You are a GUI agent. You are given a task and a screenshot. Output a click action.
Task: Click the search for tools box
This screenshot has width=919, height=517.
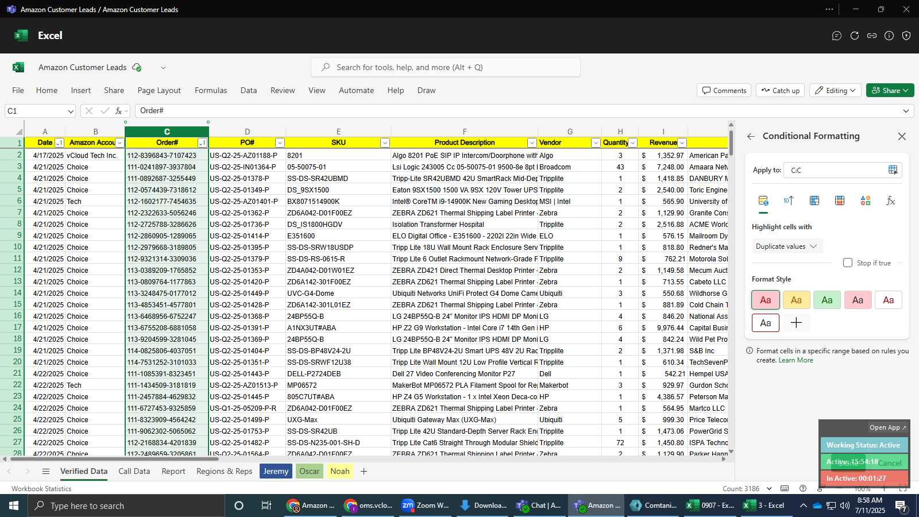(x=446, y=67)
